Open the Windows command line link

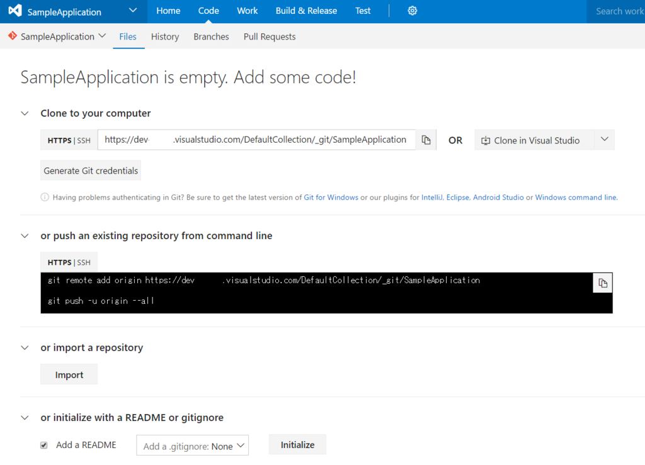576,197
